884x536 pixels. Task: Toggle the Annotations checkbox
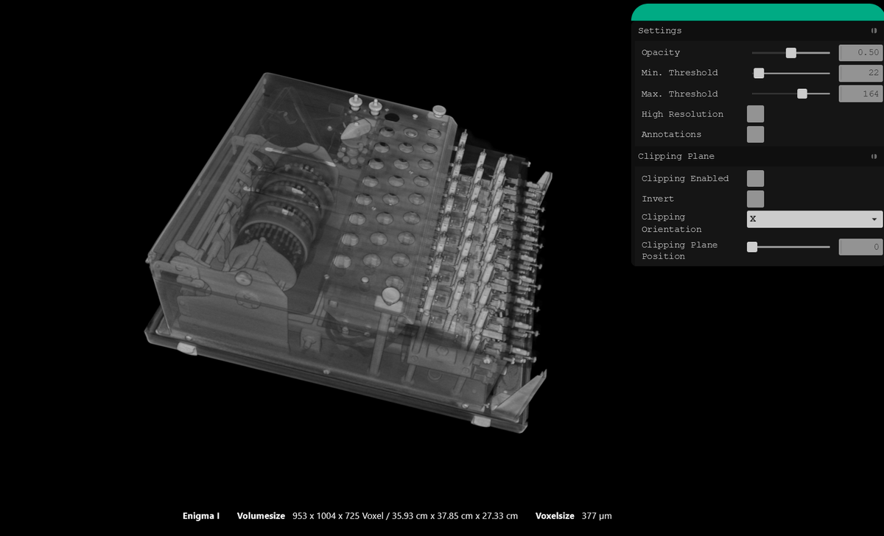click(755, 134)
